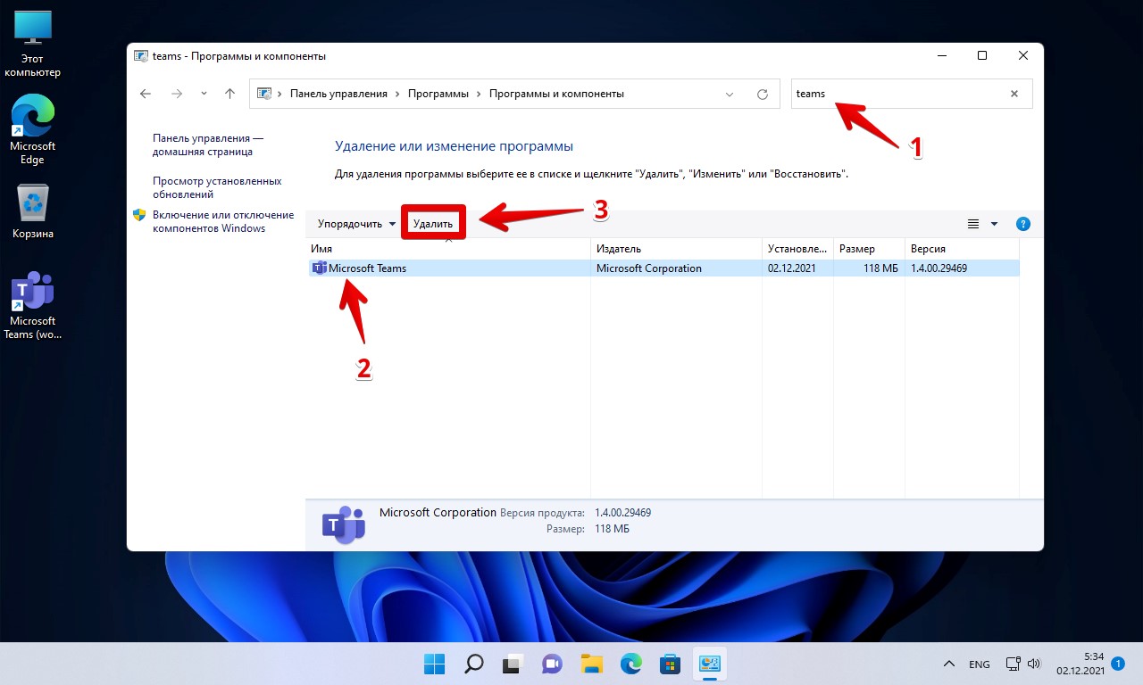Click the Control Panel taskbar icon
This screenshot has width=1143, height=685.
coord(710,664)
